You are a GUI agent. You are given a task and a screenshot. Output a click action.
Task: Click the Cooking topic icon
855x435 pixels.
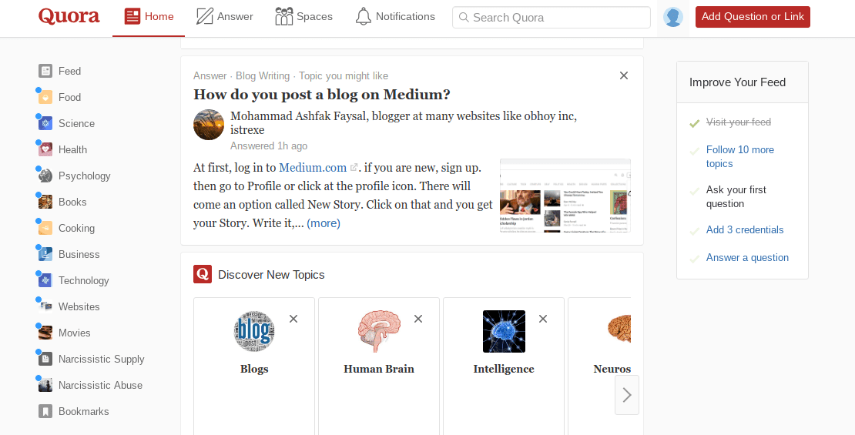45,228
